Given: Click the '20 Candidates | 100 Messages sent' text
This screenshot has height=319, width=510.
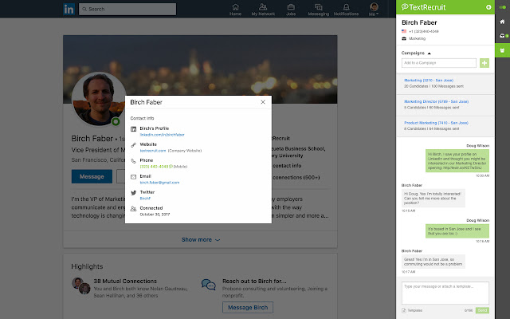Looking at the screenshot, I should coord(433,86).
